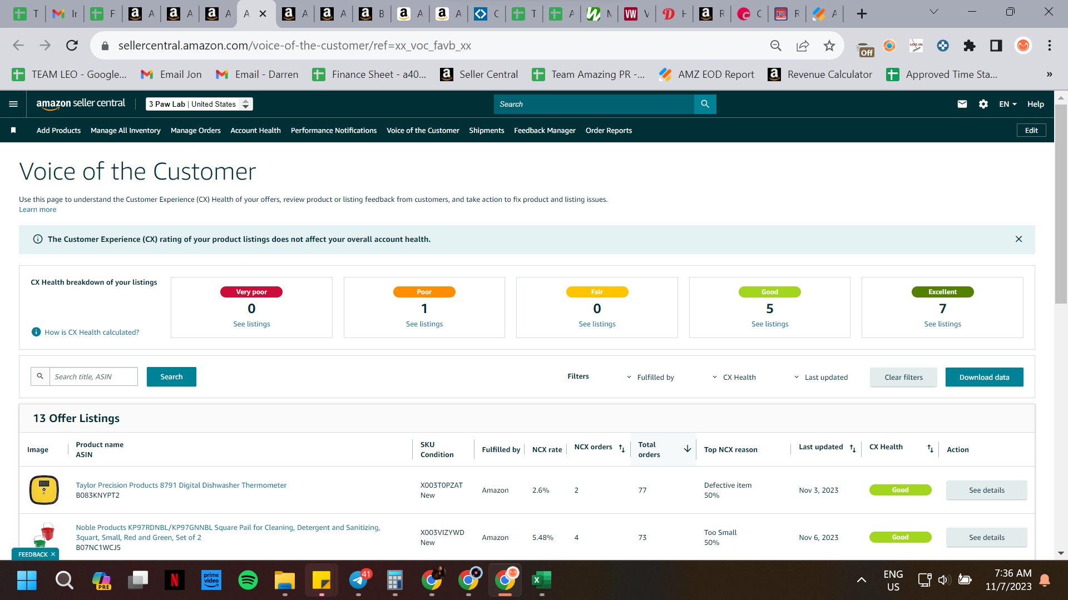Click the browser share icon

802,46
